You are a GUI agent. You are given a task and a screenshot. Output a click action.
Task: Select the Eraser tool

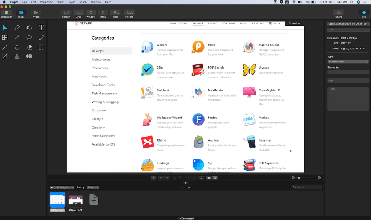[29, 47]
